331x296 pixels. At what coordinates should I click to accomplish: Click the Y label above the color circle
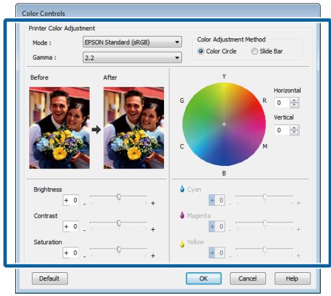(224, 76)
